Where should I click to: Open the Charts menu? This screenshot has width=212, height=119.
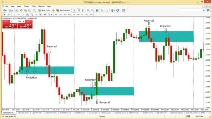click(26, 6)
